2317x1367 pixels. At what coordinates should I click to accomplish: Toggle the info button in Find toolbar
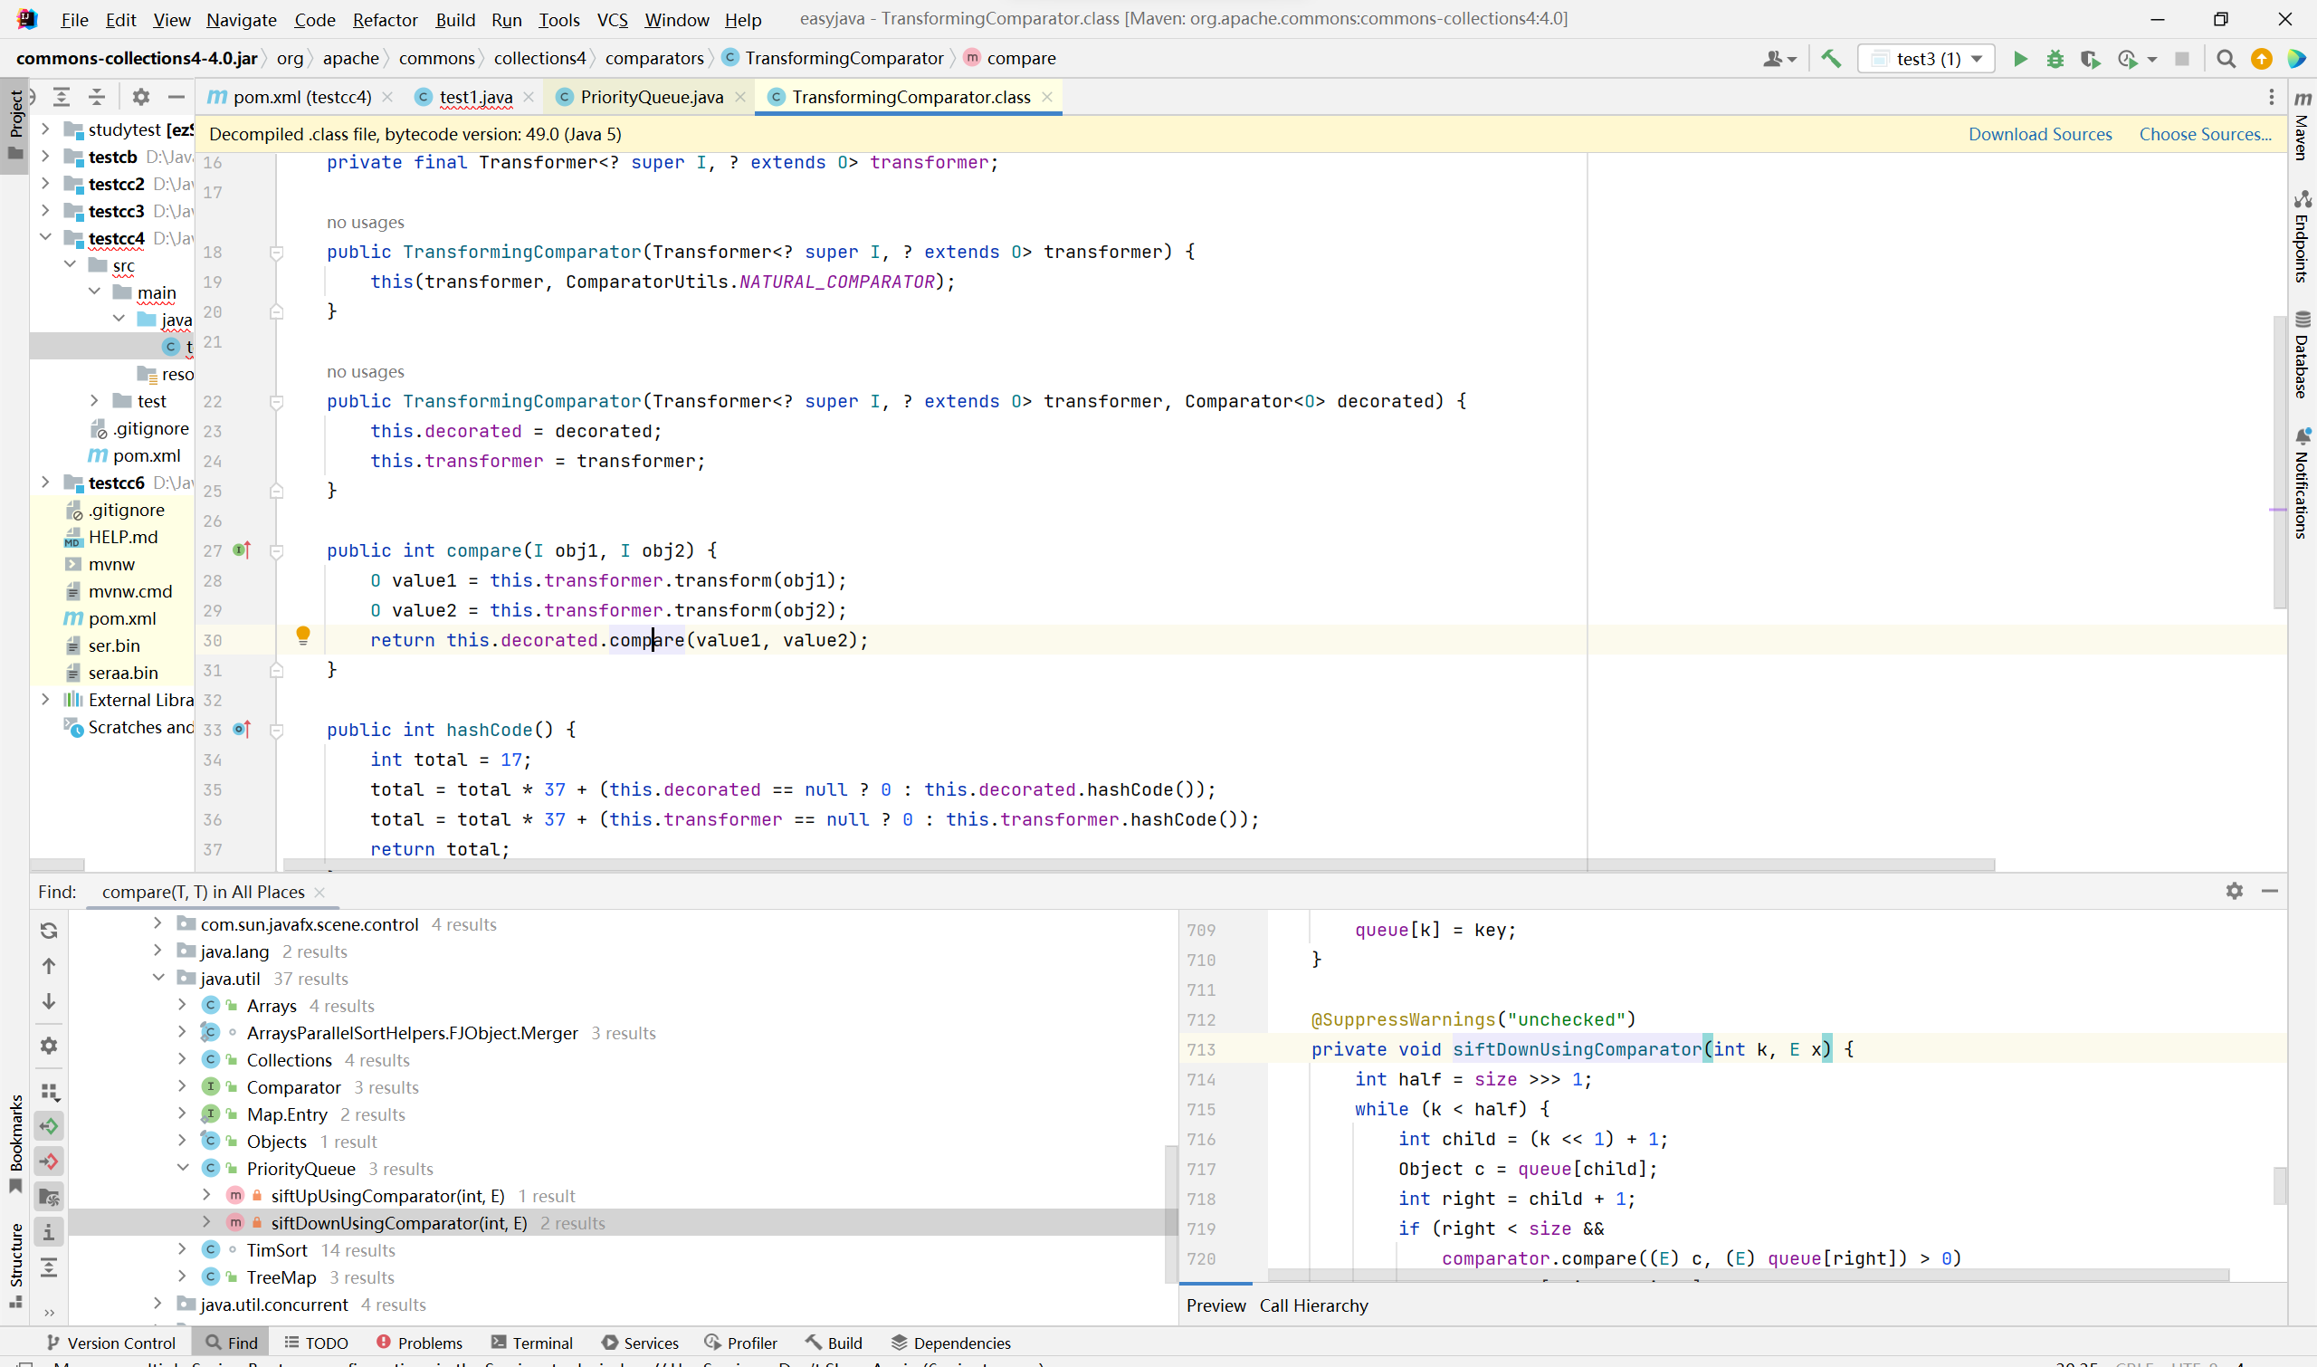[x=49, y=1231]
